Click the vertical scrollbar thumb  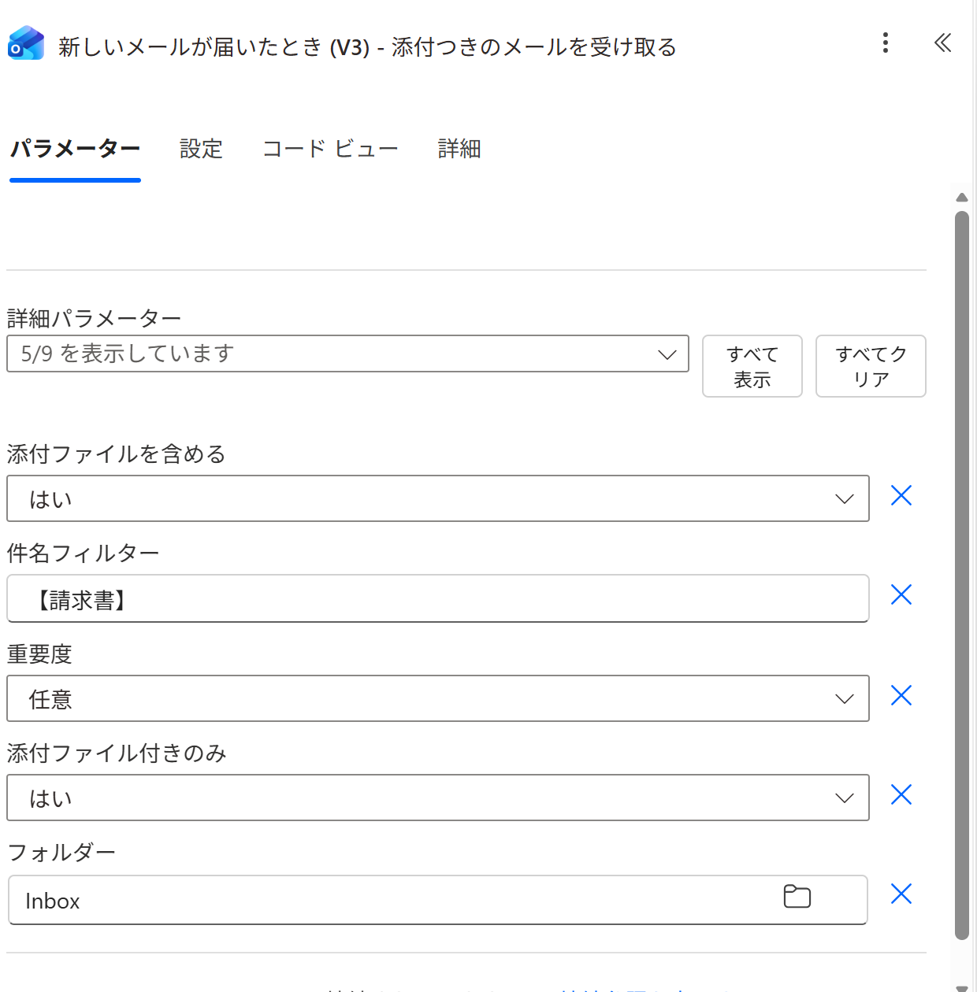962,576
